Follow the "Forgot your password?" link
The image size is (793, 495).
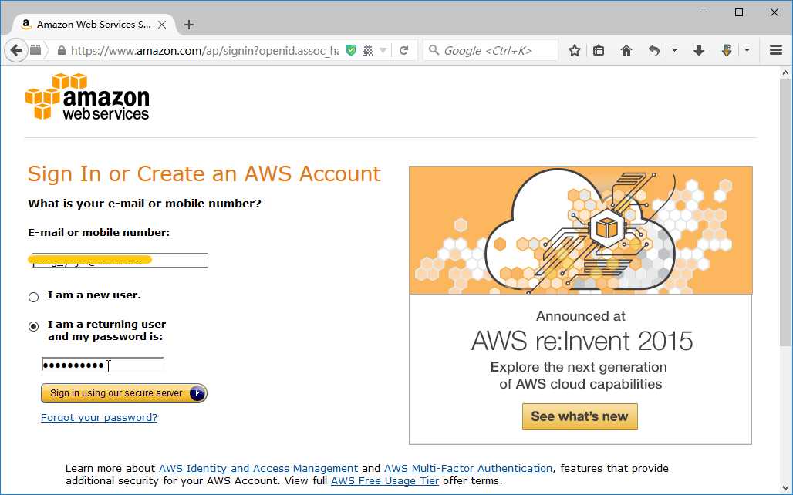pyautogui.click(x=99, y=418)
